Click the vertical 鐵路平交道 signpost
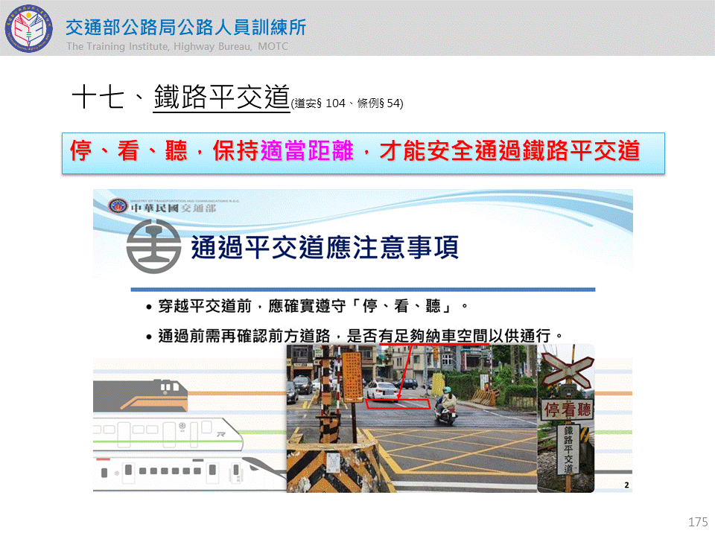Screen dimensions: 715x536 click(x=568, y=450)
